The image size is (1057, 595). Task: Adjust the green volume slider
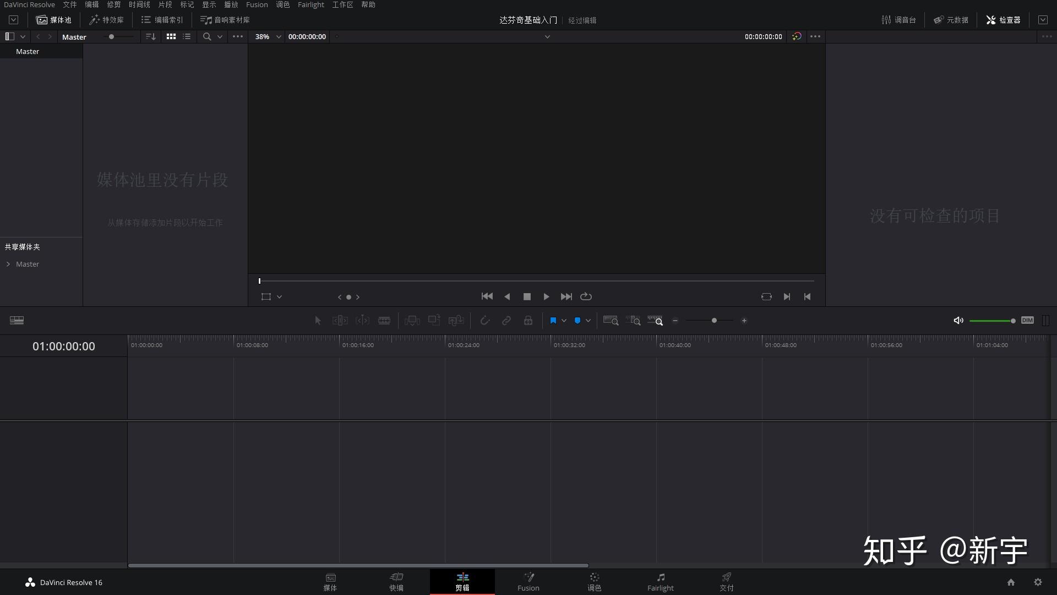point(992,321)
